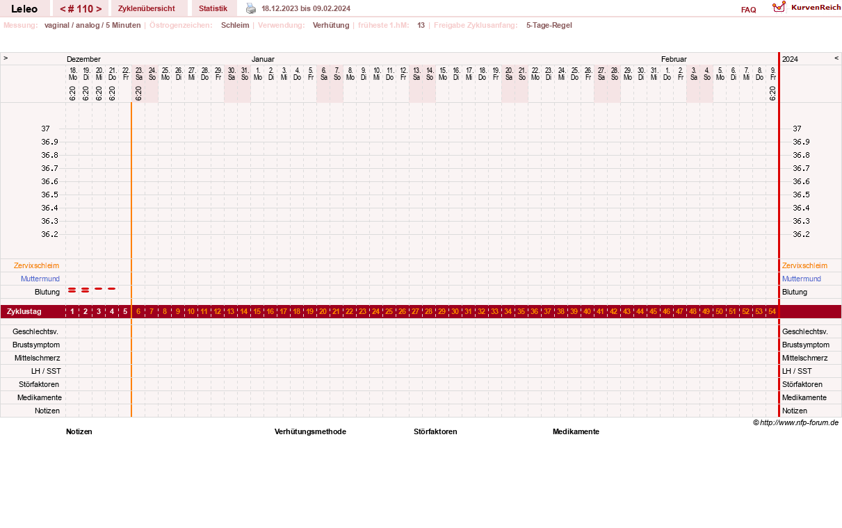The width and height of the screenshot is (842, 528).
Task: Click the Dezember month header
Action: tap(83, 59)
